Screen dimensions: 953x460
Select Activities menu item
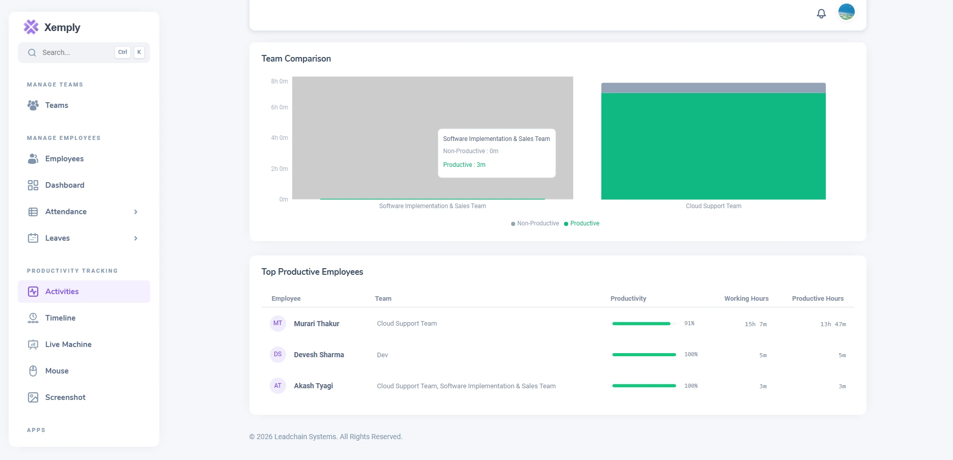click(84, 292)
